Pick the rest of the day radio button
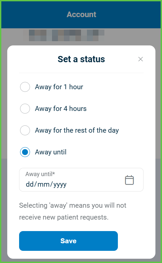162x263 pixels. click(25, 130)
